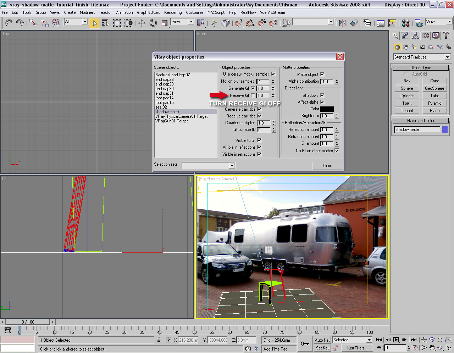This screenshot has width=454, height=353.
Task: Toggle the Affect alpha checkbox
Action: coord(322,102)
